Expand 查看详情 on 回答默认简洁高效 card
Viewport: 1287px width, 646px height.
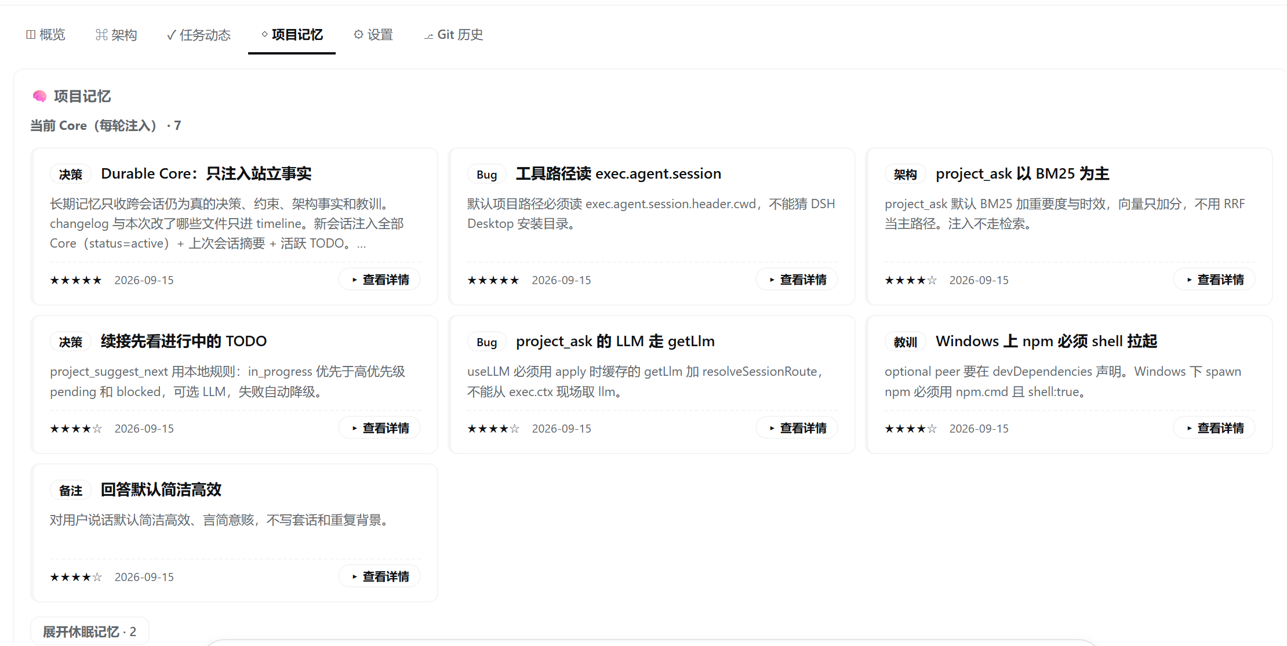380,576
